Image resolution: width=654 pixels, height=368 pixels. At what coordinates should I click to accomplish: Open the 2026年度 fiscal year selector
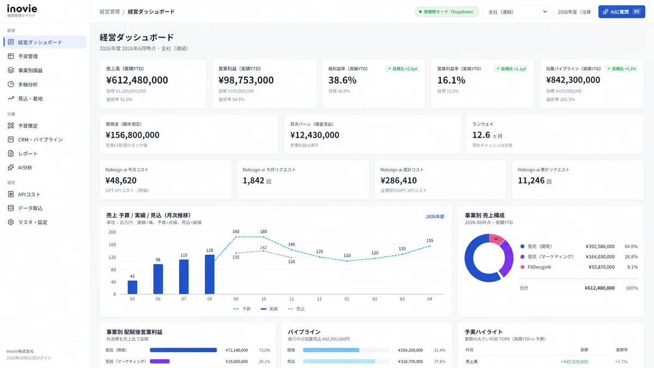click(x=573, y=11)
